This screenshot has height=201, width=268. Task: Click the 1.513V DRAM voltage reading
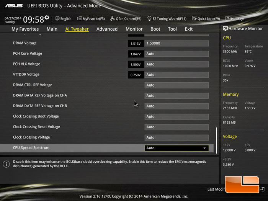tap(136, 44)
